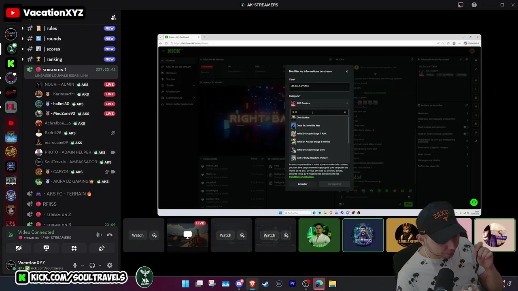This screenshot has width=518, height=291.
Task: Open the activities launcher icon in the voice panel
Action: point(74,248)
